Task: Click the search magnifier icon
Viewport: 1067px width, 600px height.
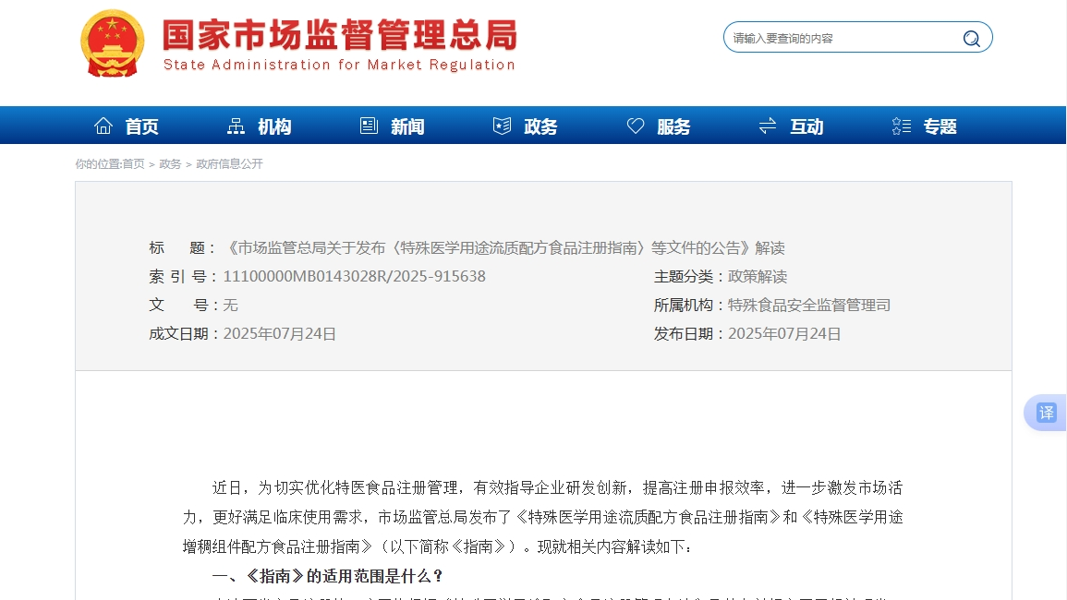Action: [x=971, y=38]
